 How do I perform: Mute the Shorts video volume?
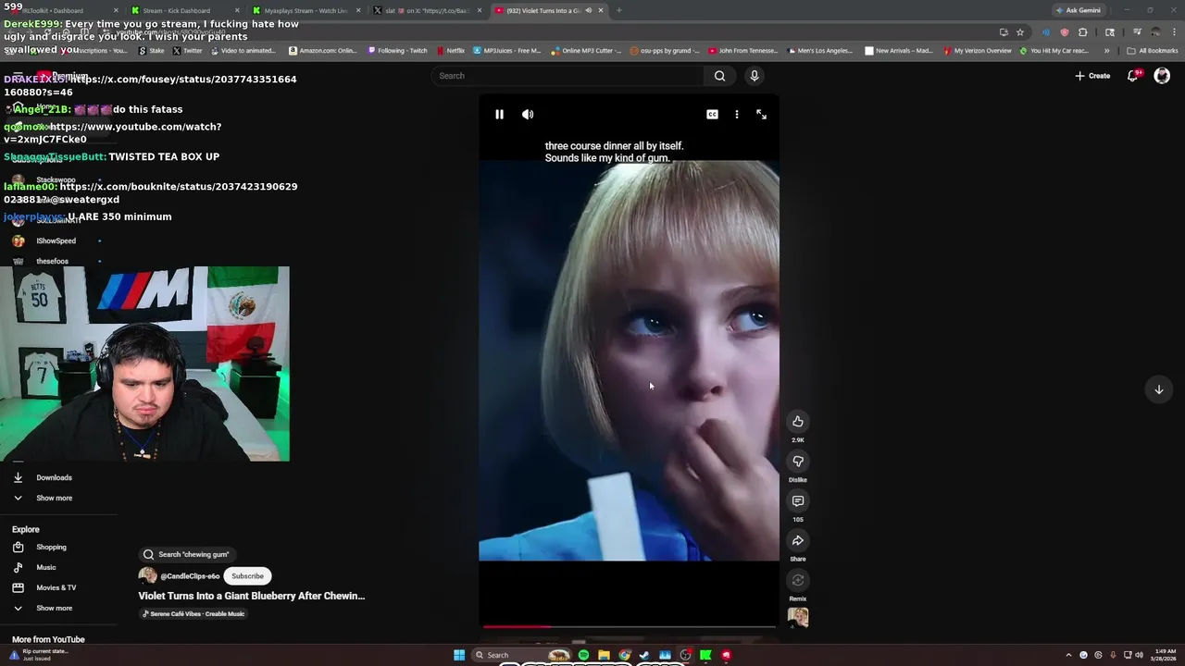point(528,115)
